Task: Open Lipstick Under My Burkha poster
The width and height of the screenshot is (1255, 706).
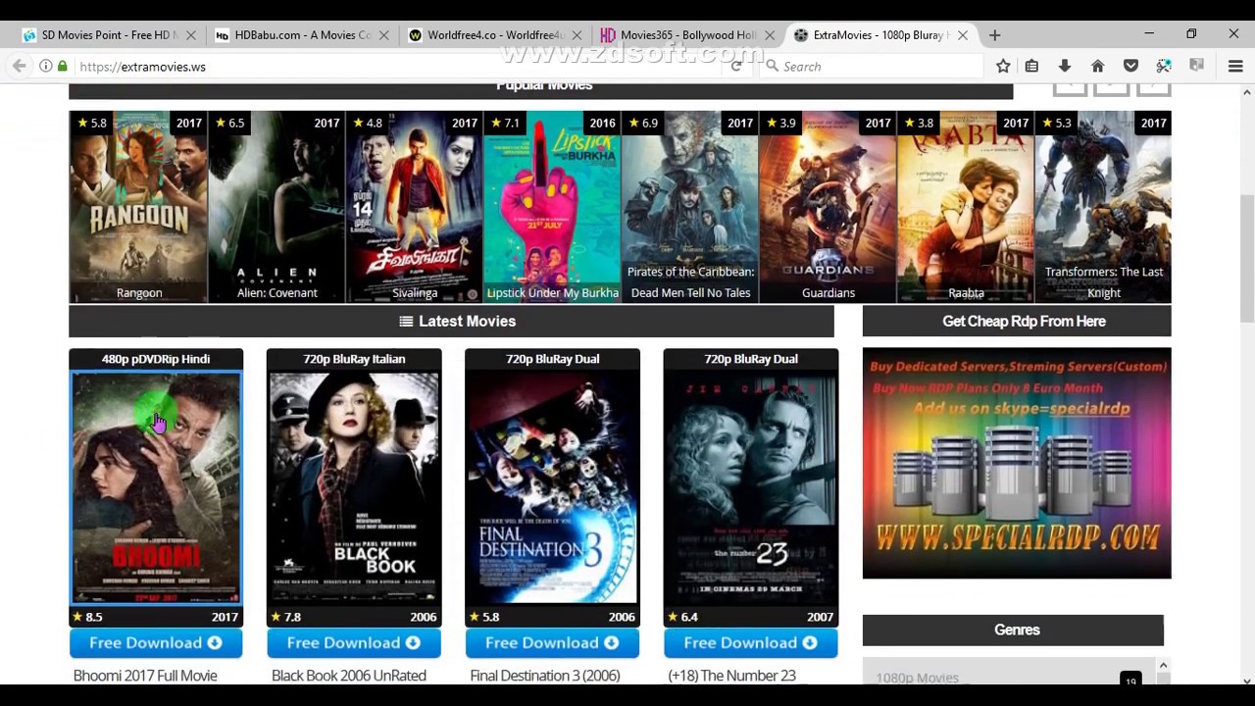Action: point(552,207)
